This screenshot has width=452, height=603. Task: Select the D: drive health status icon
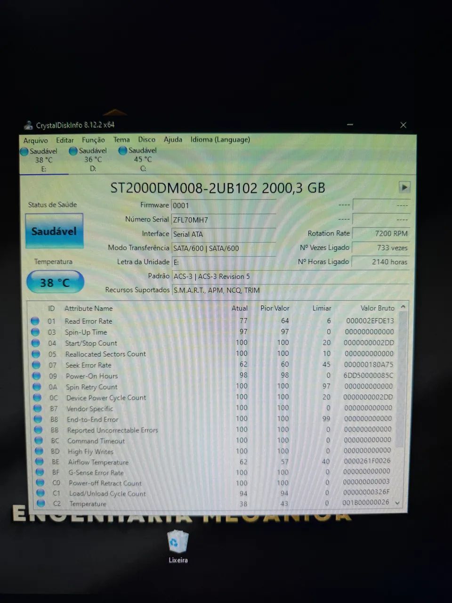(73, 151)
